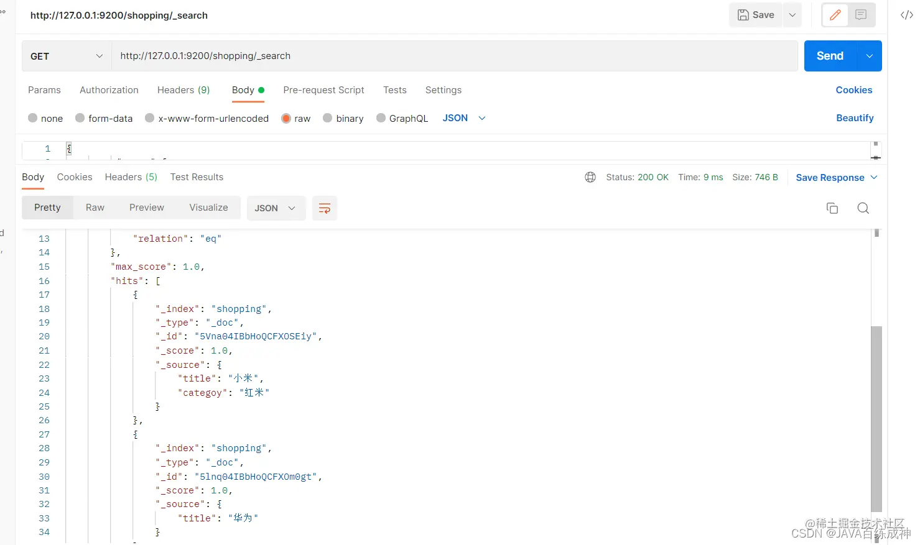Viewport: 920px width, 545px height.
Task: Select the none body option
Action: tap(45, 118)
